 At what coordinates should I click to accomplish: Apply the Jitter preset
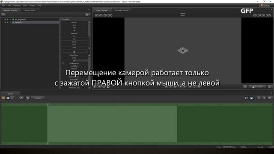74,47
